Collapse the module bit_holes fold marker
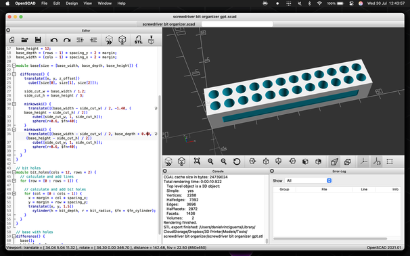 coord(14,172)
